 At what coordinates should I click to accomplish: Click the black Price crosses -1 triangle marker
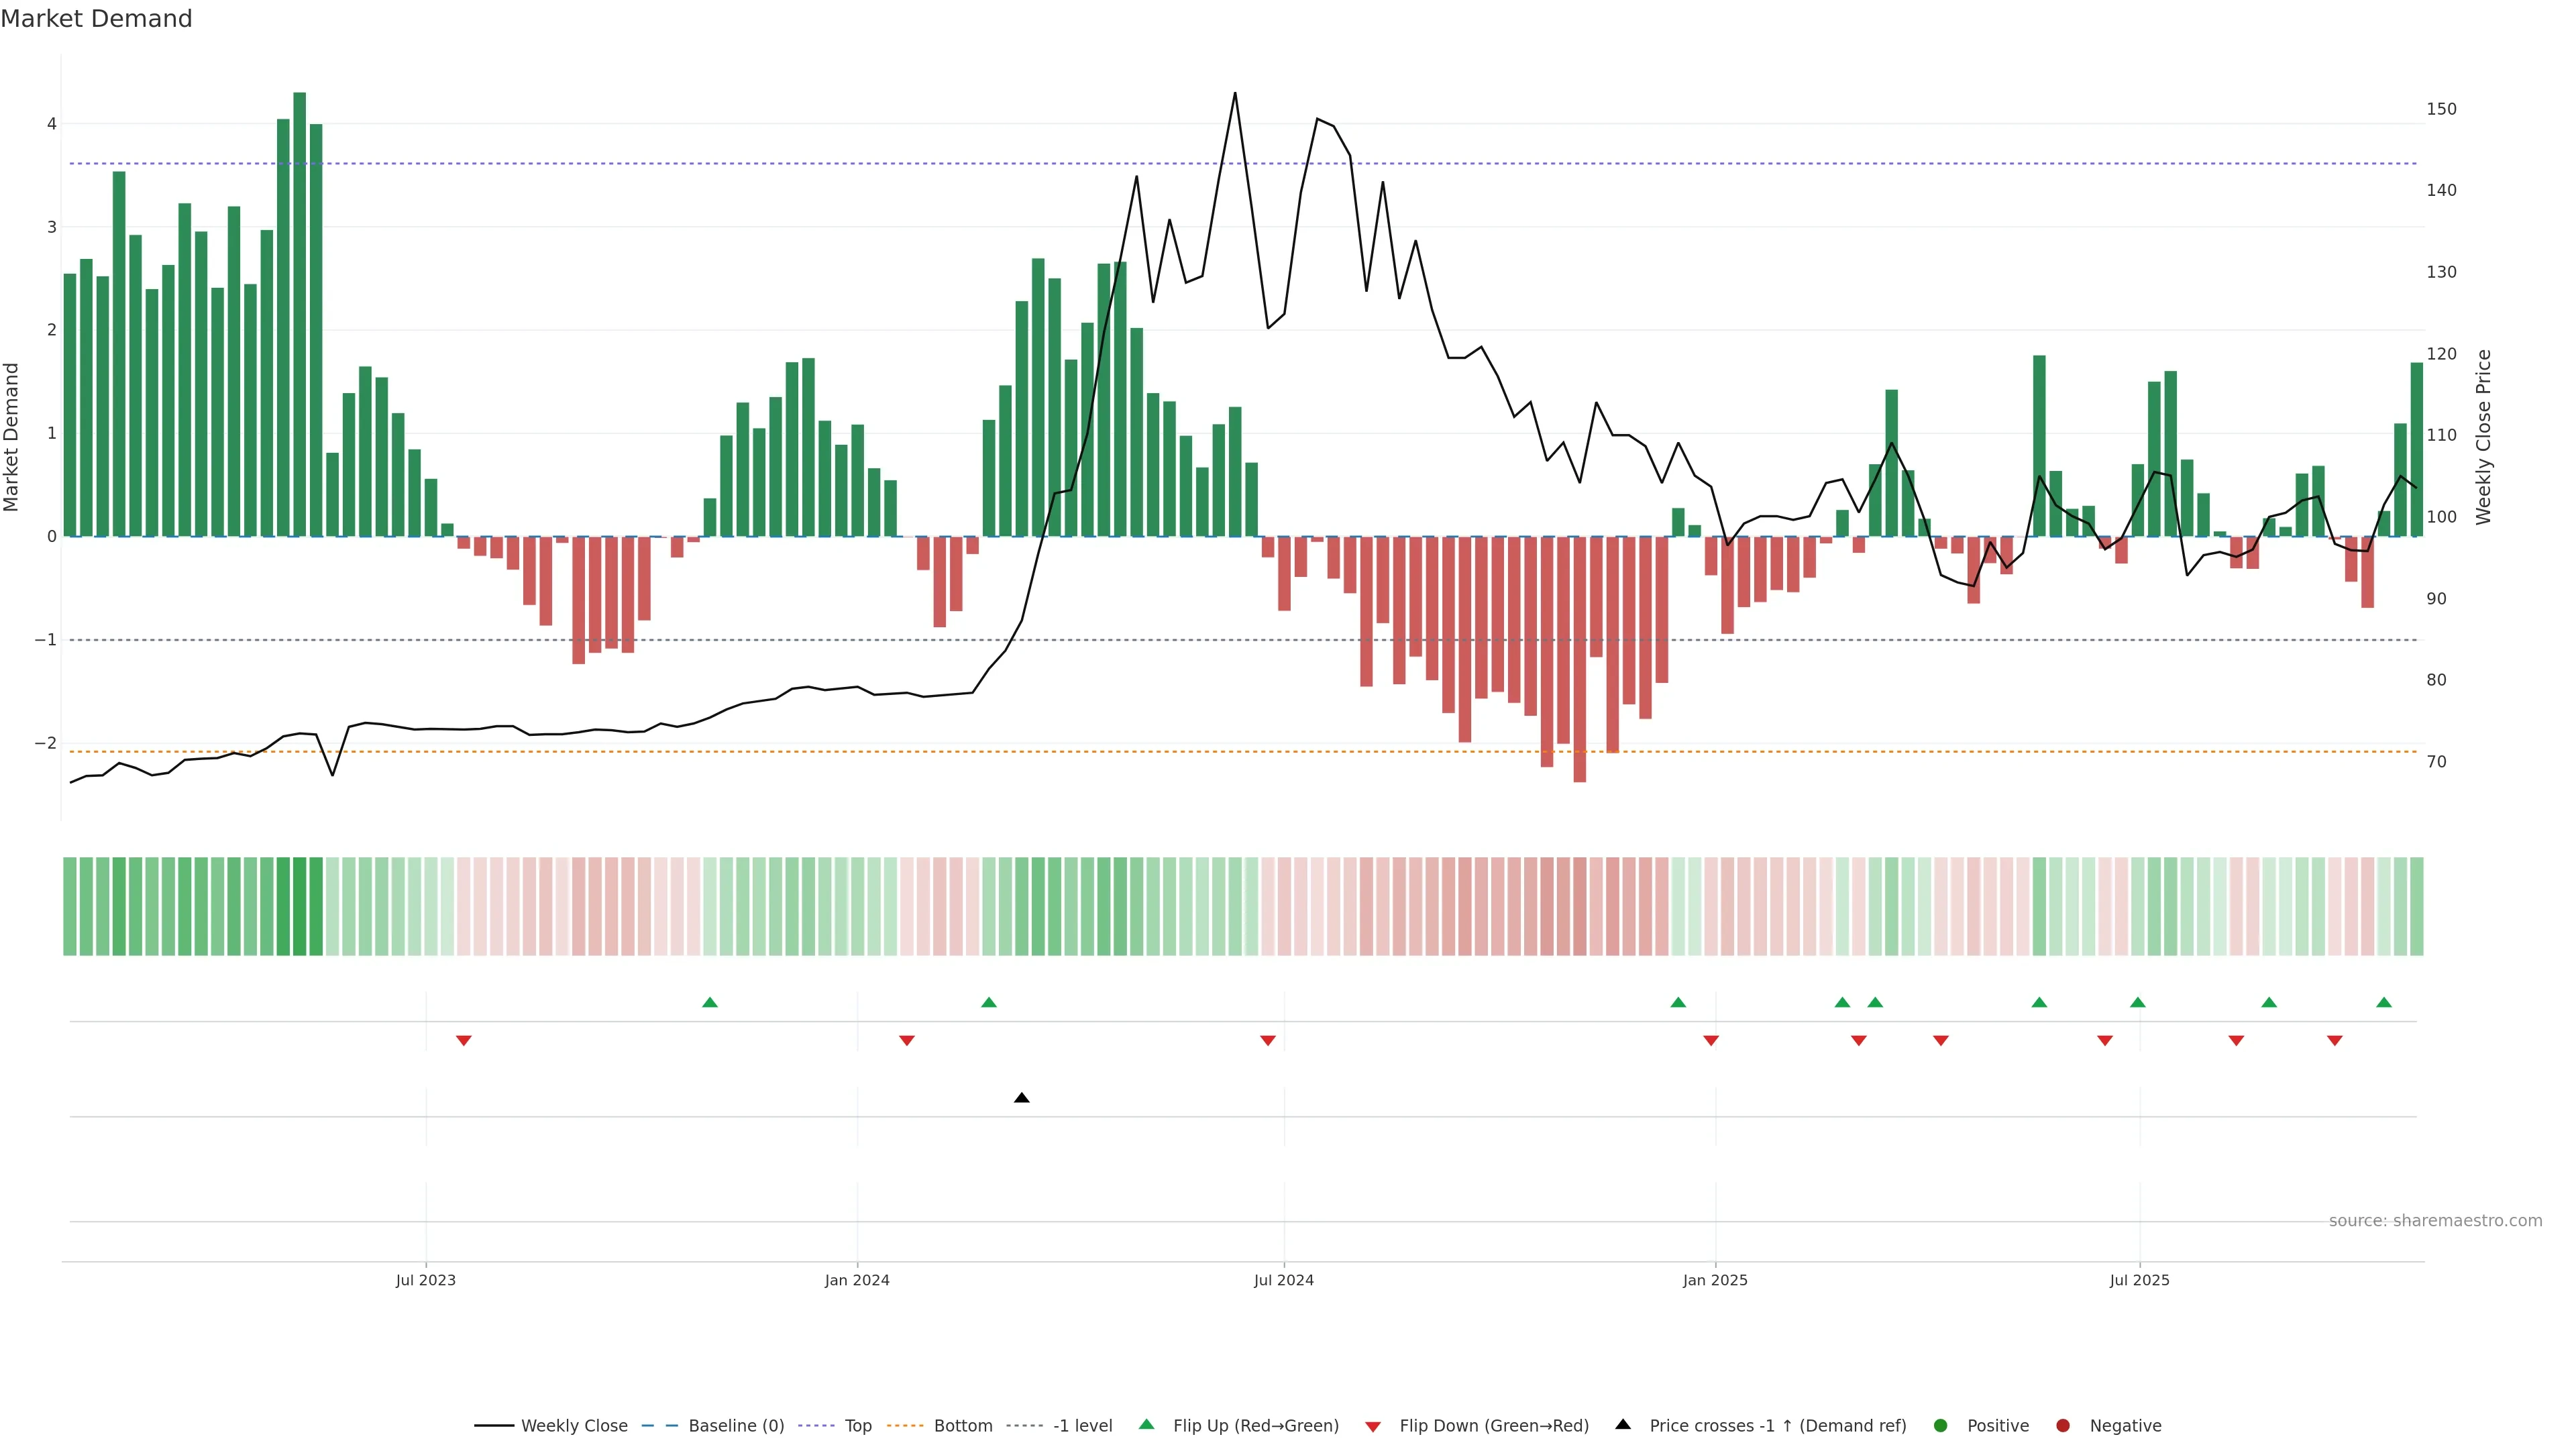(1021, 1098)
